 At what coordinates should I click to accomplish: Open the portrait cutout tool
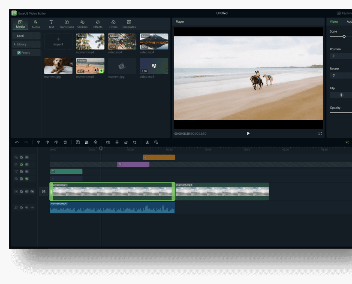pos(147,142)
